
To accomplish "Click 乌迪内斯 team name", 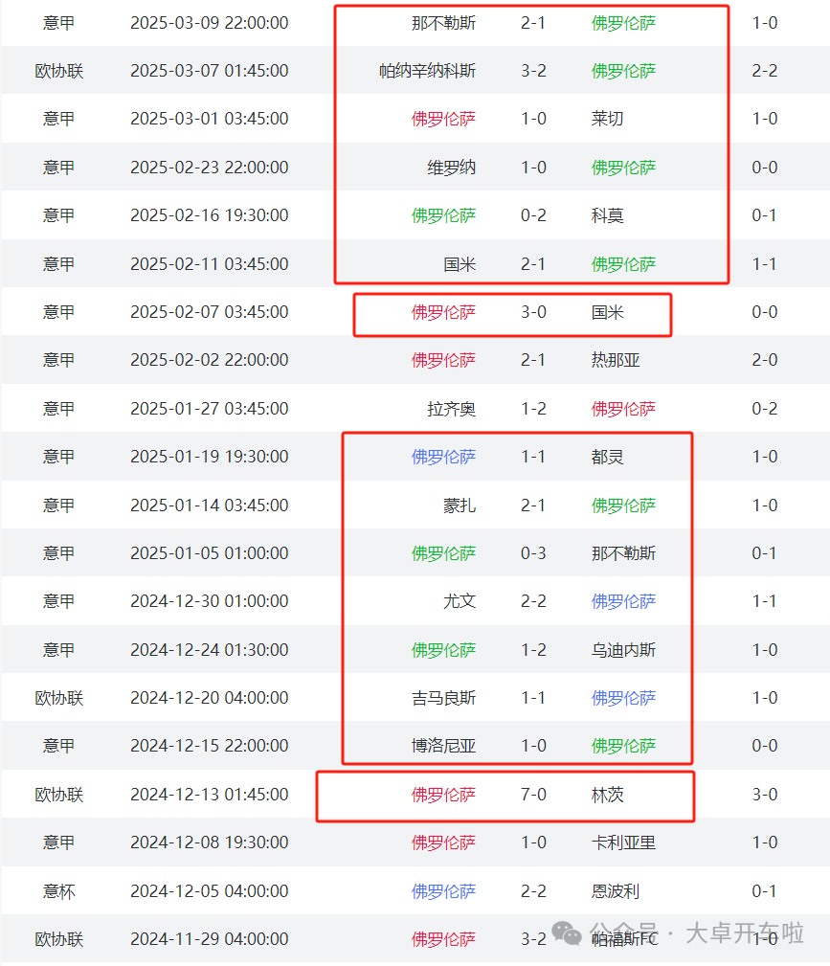I will point(623,650).
